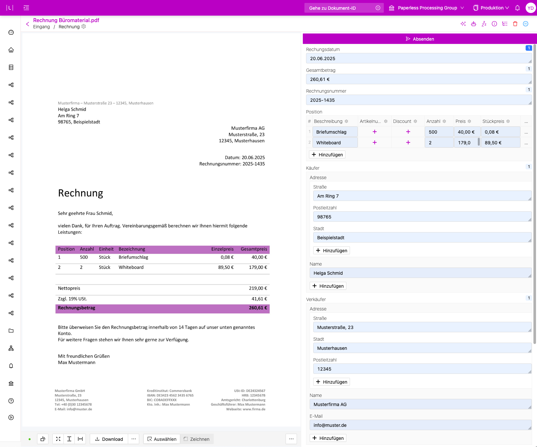The image size is (537, 447).
Task: Add Artikelnummer for Briefumschlag row
Action: coord(375,132)
